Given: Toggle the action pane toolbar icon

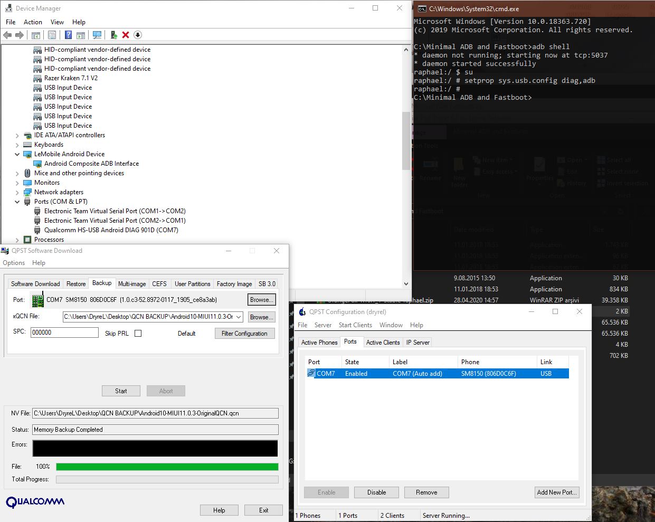Looking at the screenshot, I should click(x=80, y=35).
